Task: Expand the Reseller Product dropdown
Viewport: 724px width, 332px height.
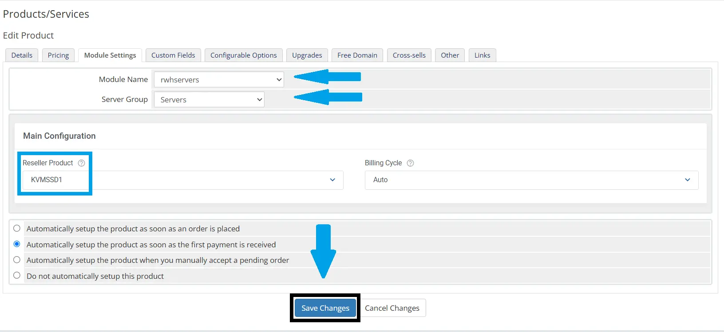Action: tap(183, 180)
